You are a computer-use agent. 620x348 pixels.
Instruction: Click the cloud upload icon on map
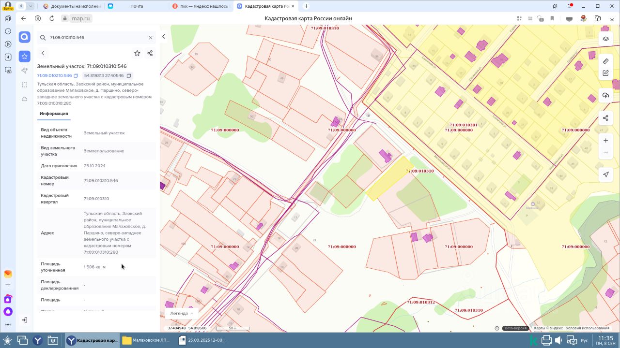pos(605,96)
